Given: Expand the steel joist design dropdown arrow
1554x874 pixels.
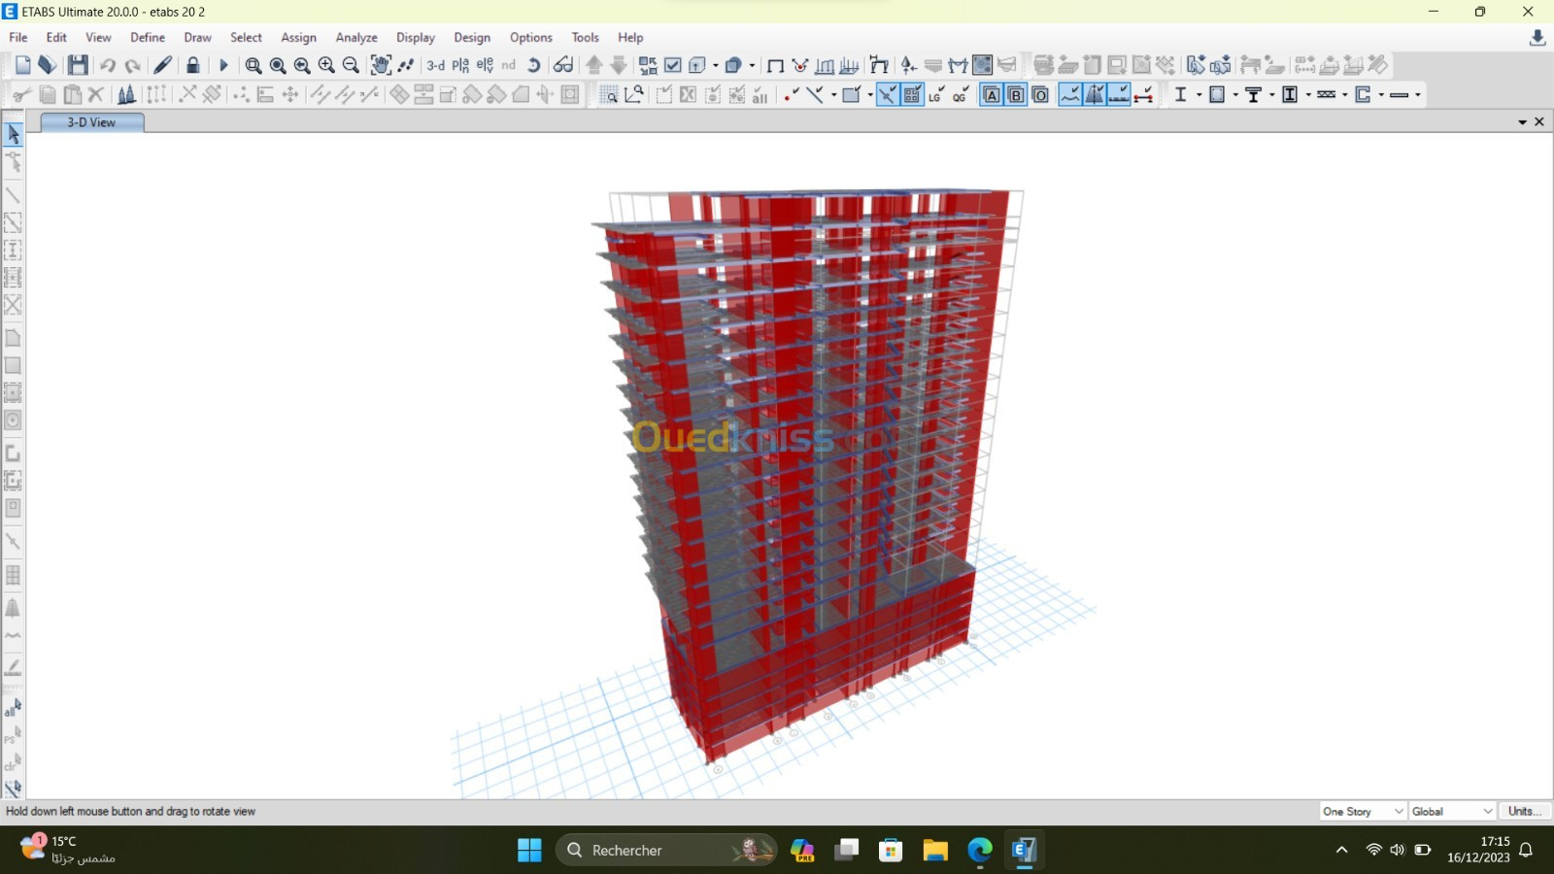Looking at the screenshot, I should [x=1344, y=94].
